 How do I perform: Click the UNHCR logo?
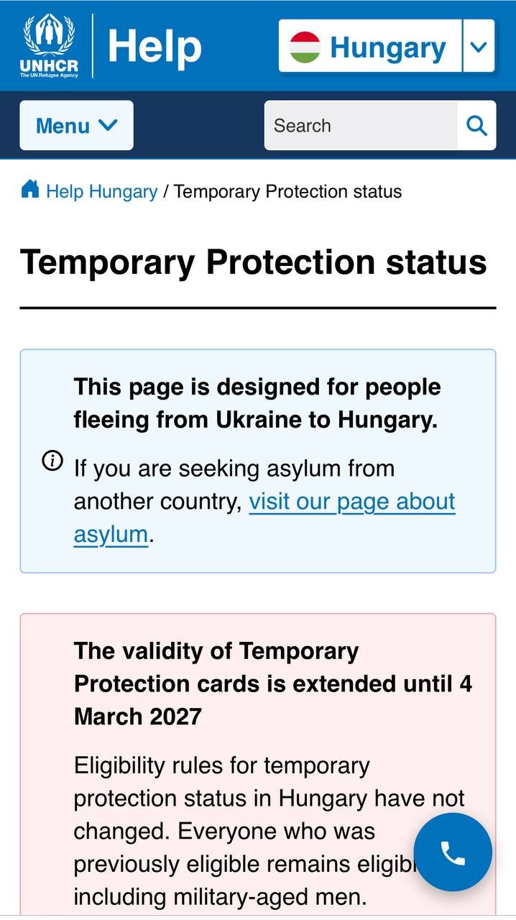tap(49, 46)
